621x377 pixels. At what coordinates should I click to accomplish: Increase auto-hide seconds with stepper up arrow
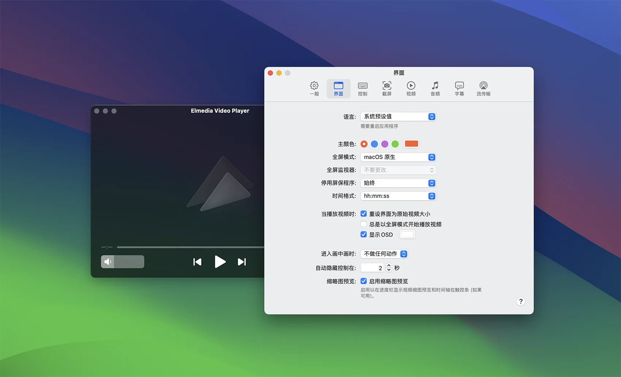[389, 266]
